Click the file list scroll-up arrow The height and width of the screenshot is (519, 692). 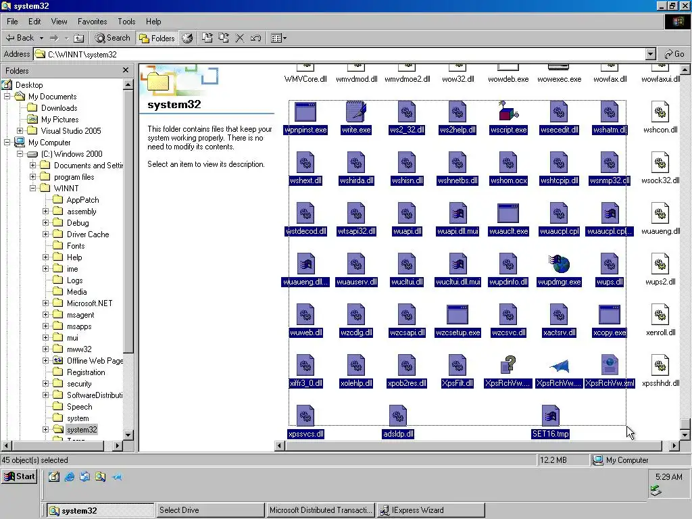pos(685,70)
